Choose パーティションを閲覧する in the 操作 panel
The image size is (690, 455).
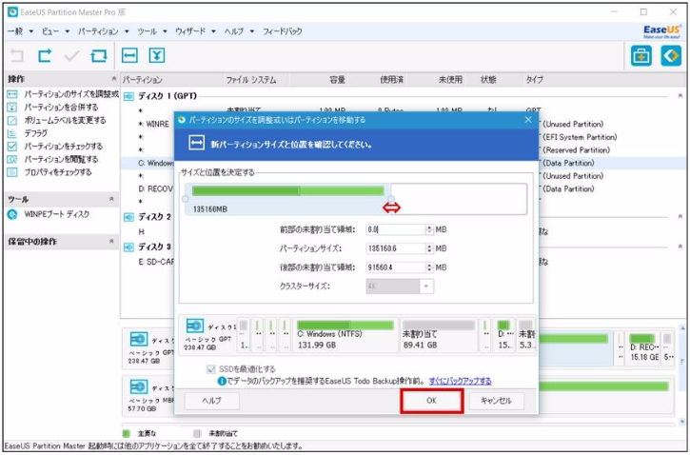(x=61, y=159)
